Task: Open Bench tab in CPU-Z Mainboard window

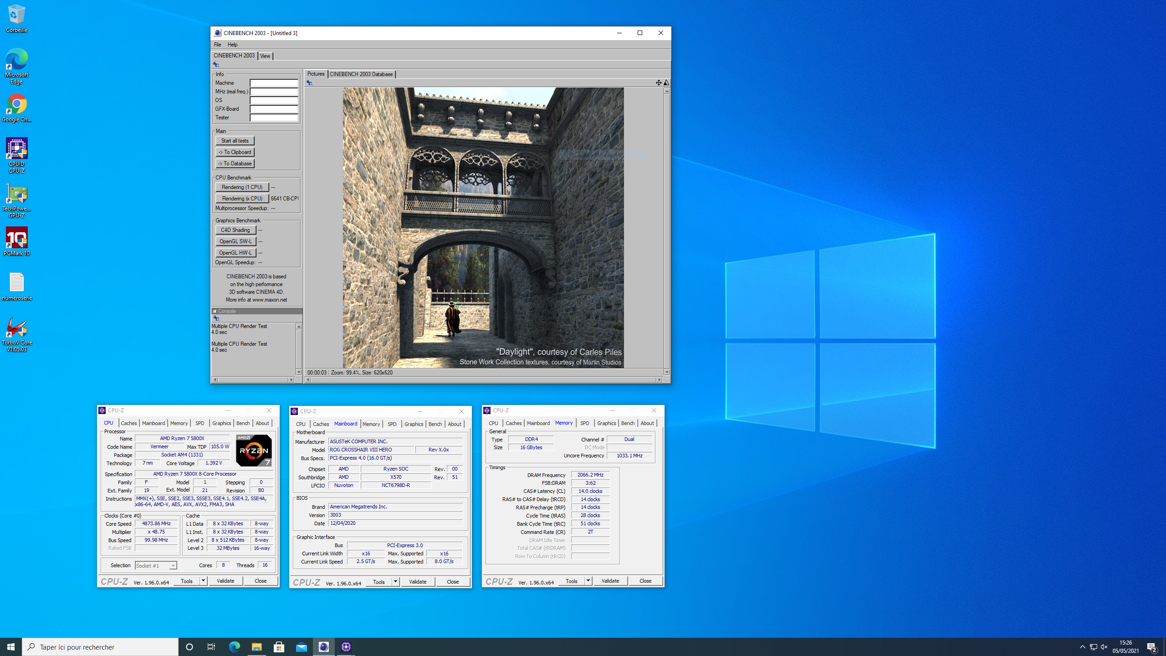Action: point(435,424)
